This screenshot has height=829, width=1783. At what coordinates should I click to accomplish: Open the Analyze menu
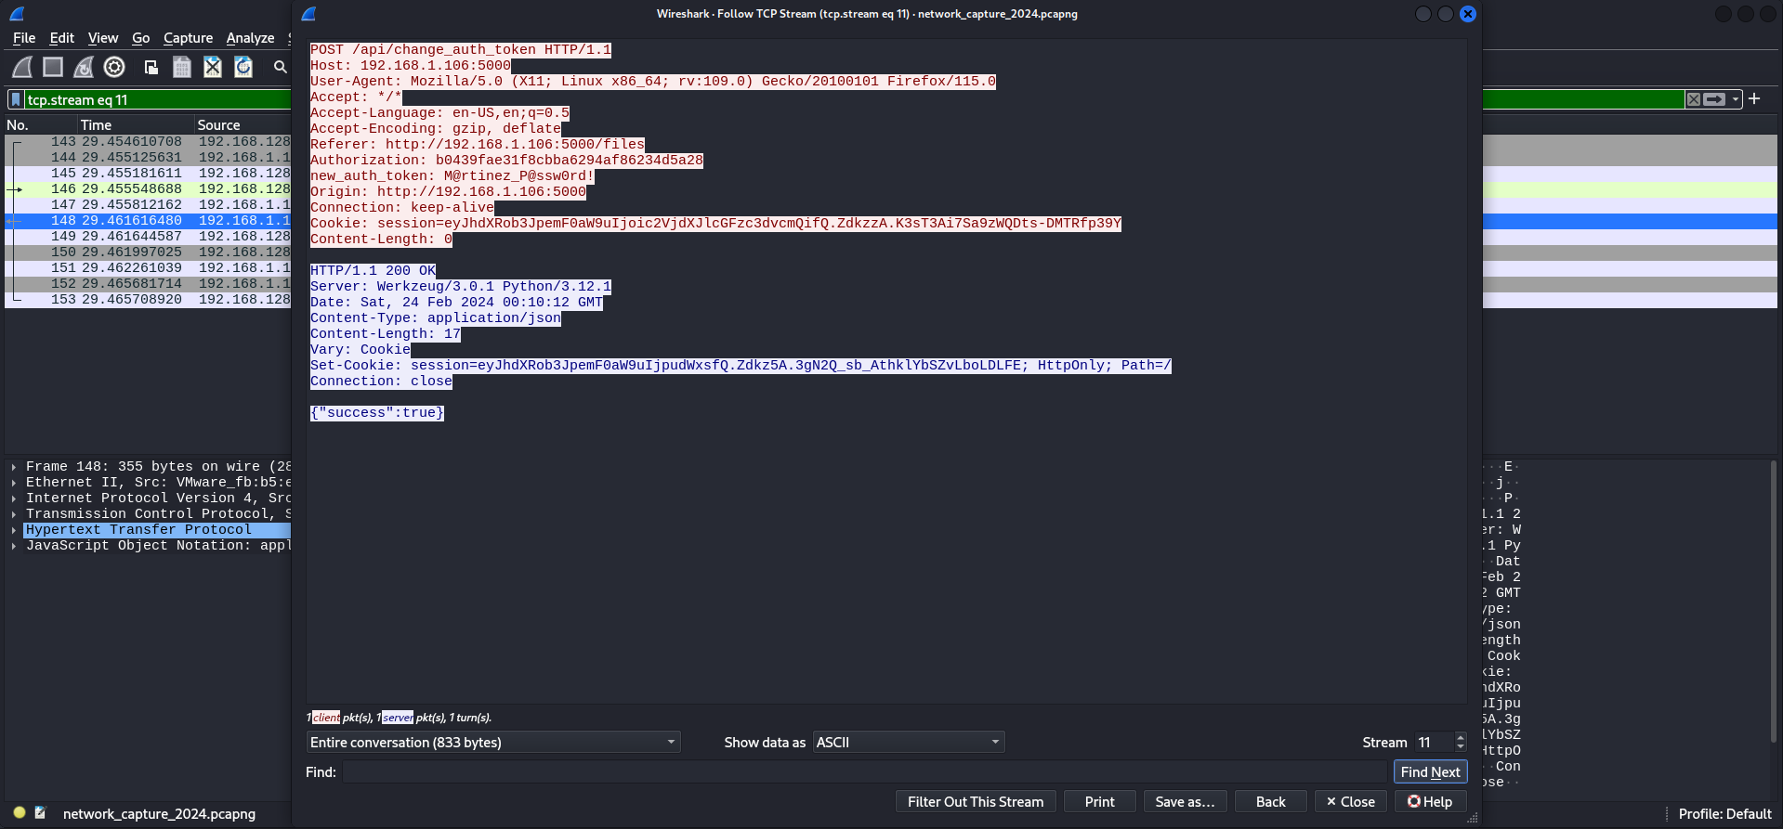[250, 38]
